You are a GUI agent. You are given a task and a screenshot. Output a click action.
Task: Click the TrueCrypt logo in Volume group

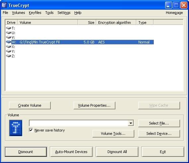tap(16, 128)
